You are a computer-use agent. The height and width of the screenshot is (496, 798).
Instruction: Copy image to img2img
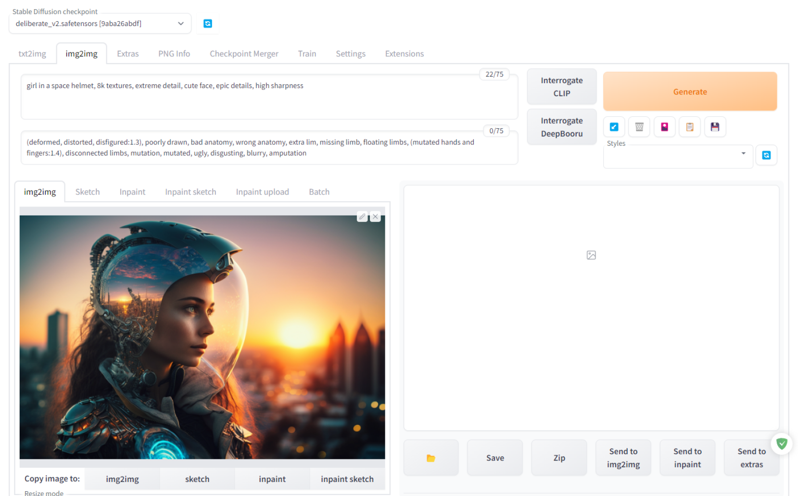point(122,479)
